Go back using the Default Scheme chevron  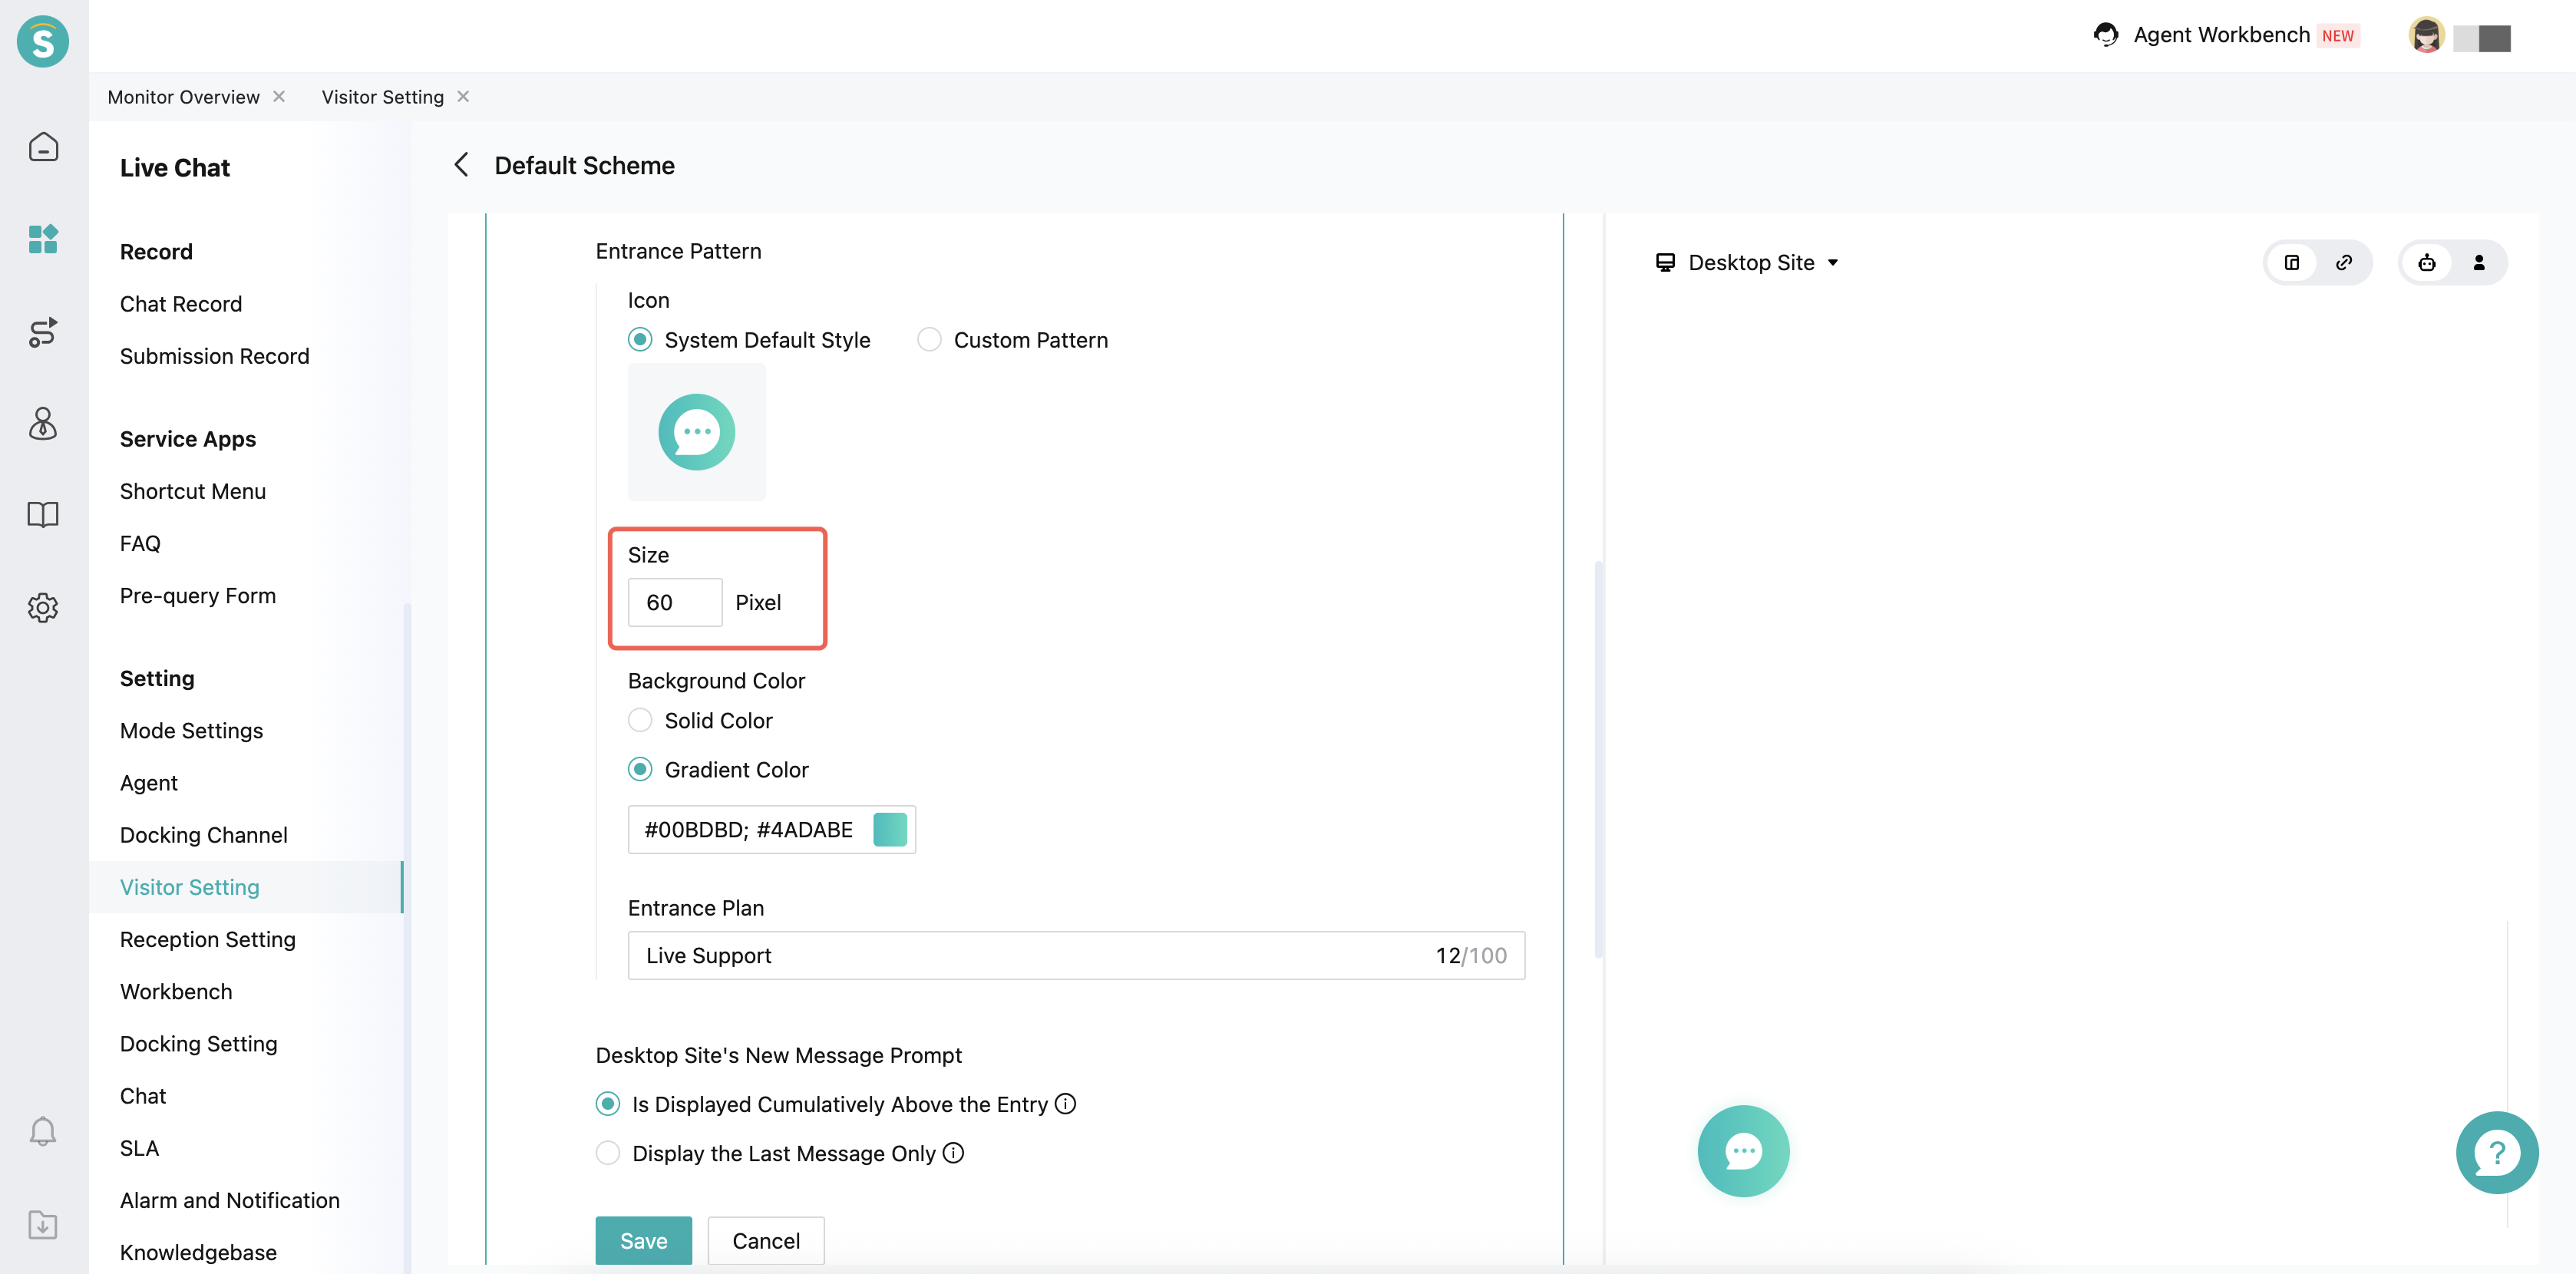(x=461, y=165)
